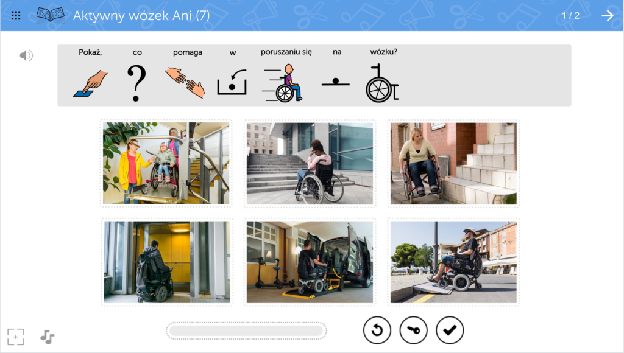
Task: Click the progress bar at bottom
Action: coord(246,330)
